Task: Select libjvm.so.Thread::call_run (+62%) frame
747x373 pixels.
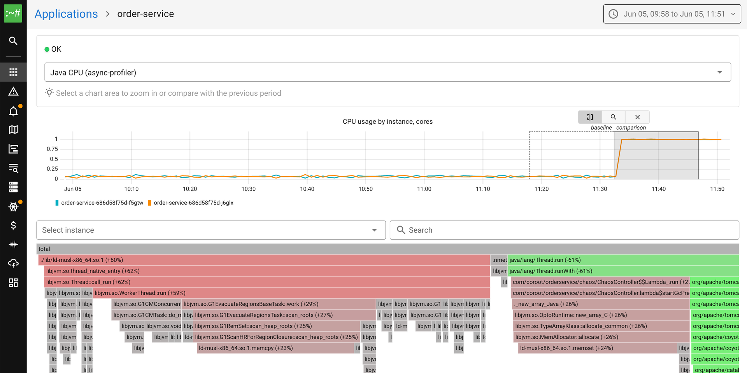Action: 267,282
